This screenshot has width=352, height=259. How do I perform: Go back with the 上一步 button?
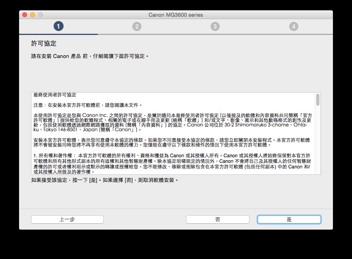67,220
